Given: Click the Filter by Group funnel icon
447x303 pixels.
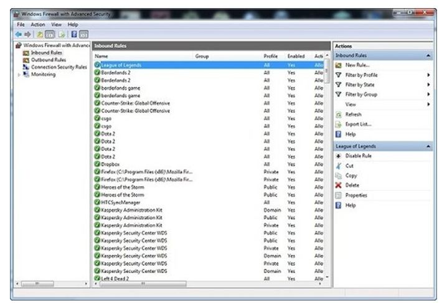Looking at the screenshot, I should [x=339, y=95].
